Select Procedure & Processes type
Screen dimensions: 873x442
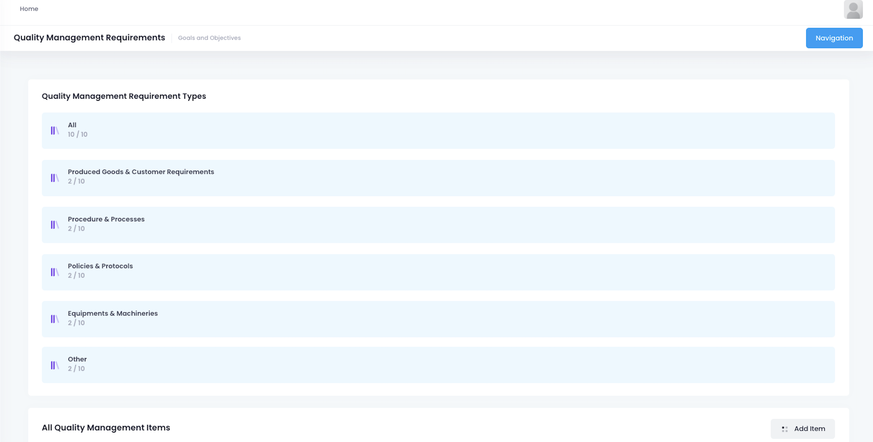(x=106, y=219)
